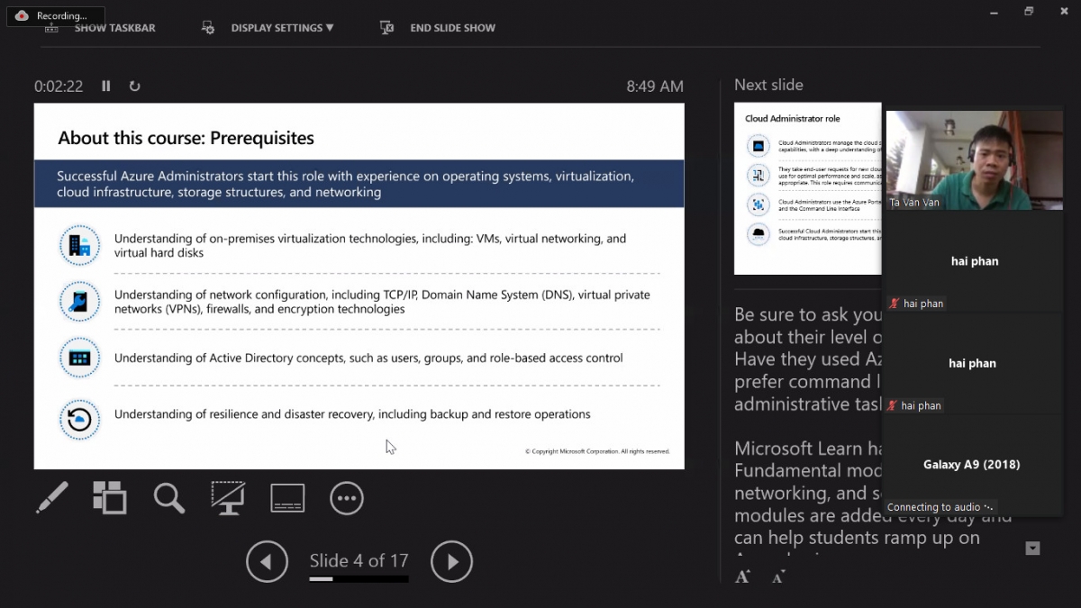Click the slide progress bar under the counter
This screenshot has height=608, width=1081.
[x=359, y=579]
